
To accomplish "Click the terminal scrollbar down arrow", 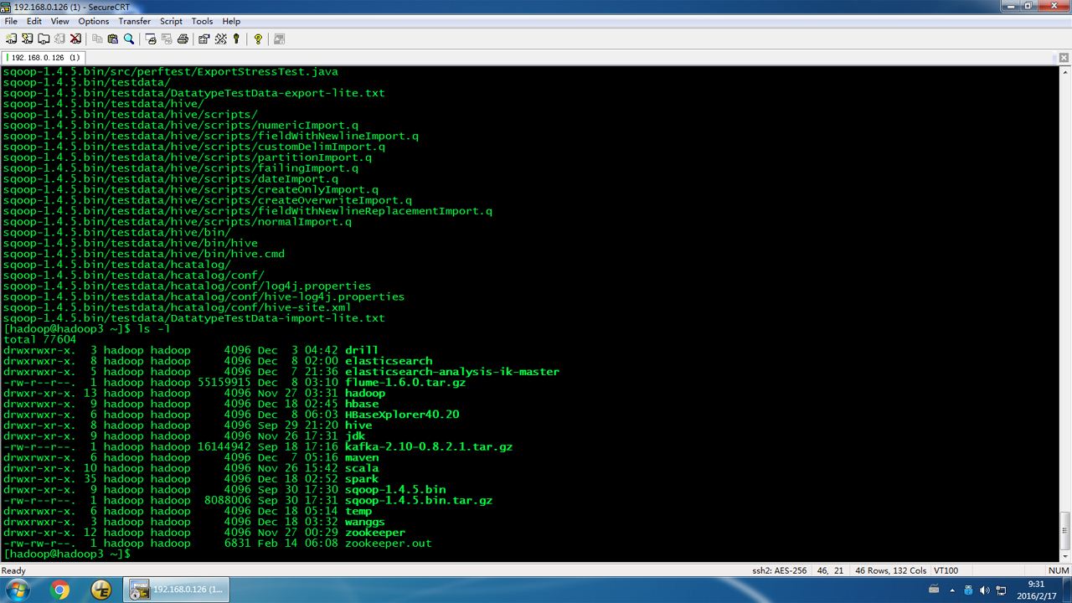I will coord(1065,554).
